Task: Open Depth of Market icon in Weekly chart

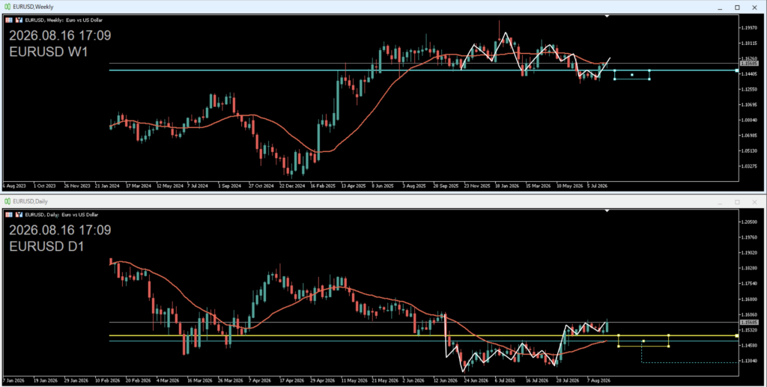Action: [x=9, y=20]
